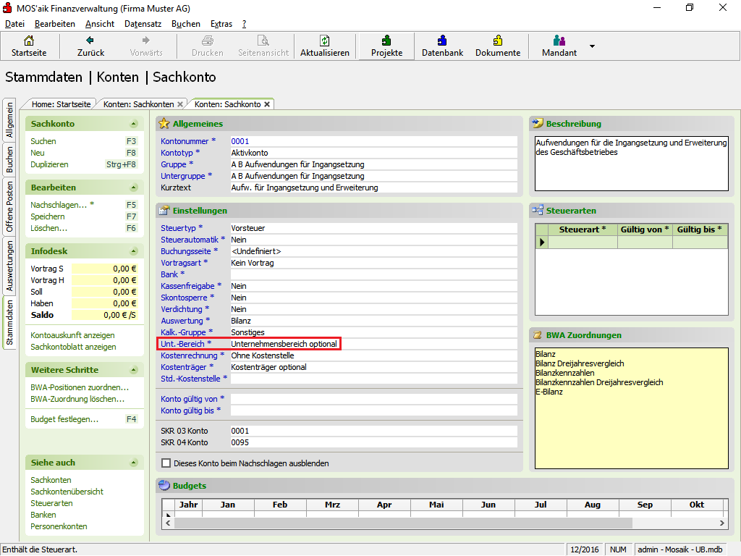Collapse the Bearbeiten sidebar panel

tap(134, 188)
